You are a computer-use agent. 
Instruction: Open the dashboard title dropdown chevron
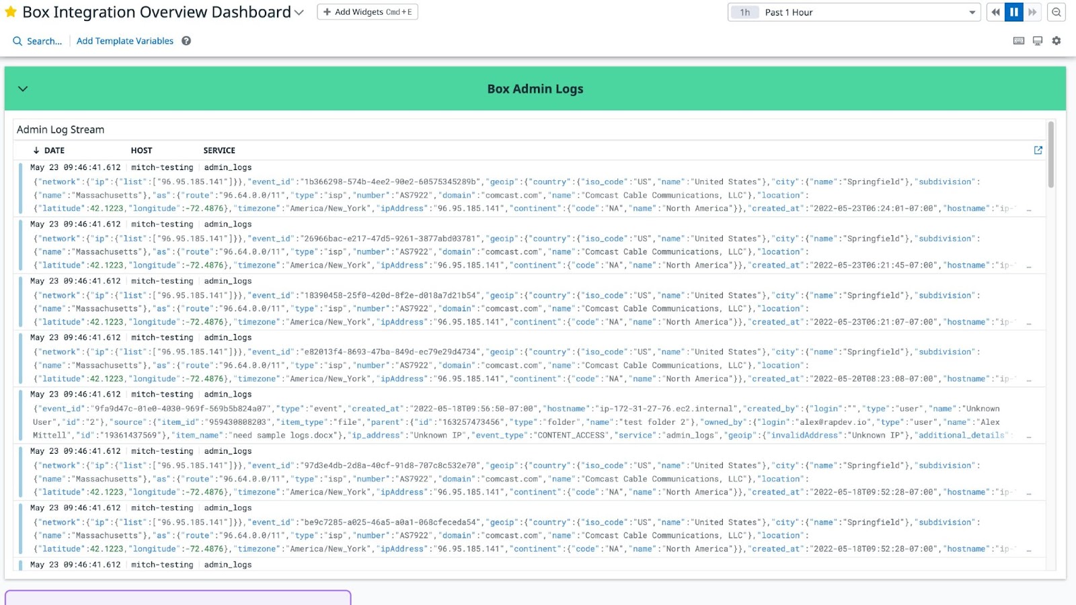tap(299, 13)
